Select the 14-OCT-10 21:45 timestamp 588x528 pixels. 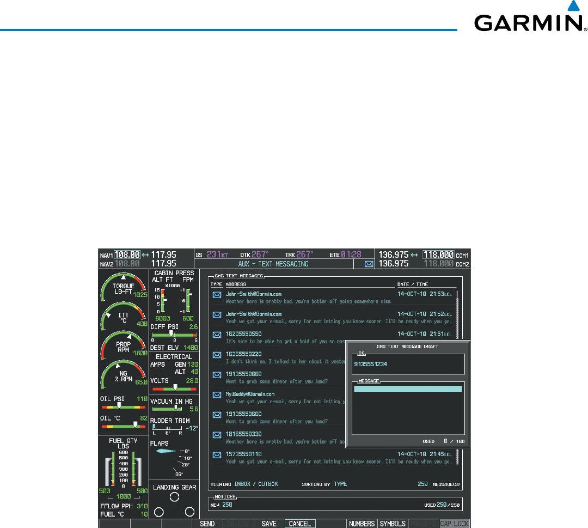click(425, 454)
